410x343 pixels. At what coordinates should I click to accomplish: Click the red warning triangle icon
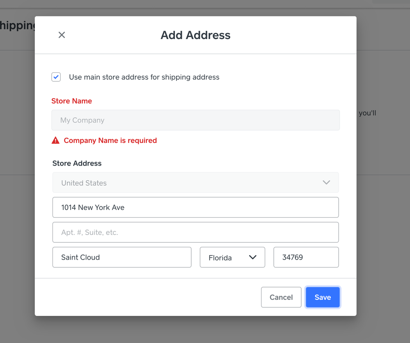coord(55,140)
